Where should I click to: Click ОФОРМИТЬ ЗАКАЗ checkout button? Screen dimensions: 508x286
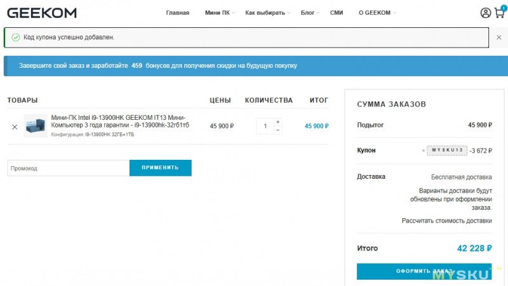click(424, 271)
